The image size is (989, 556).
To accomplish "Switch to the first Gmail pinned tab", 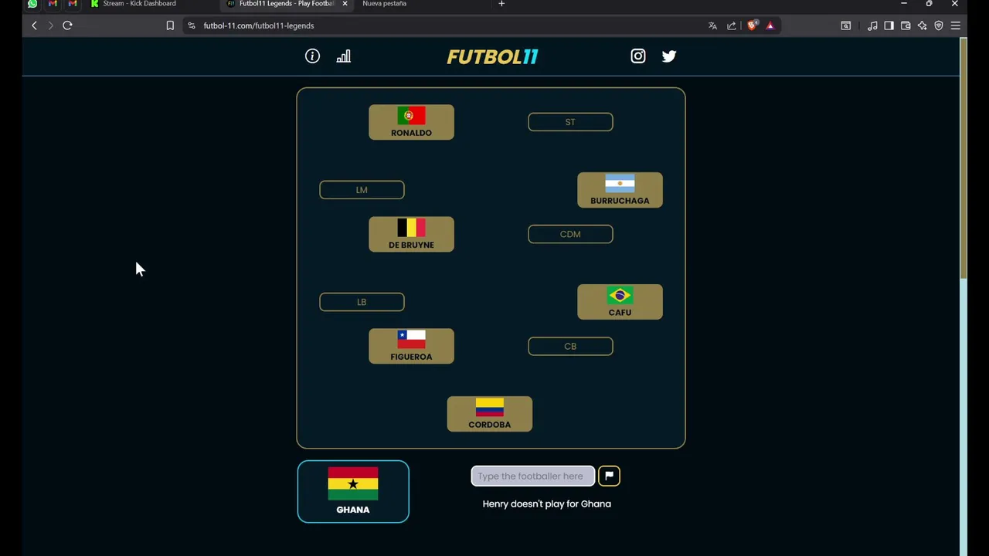I will pyautogui.click(x=53, y=4).
